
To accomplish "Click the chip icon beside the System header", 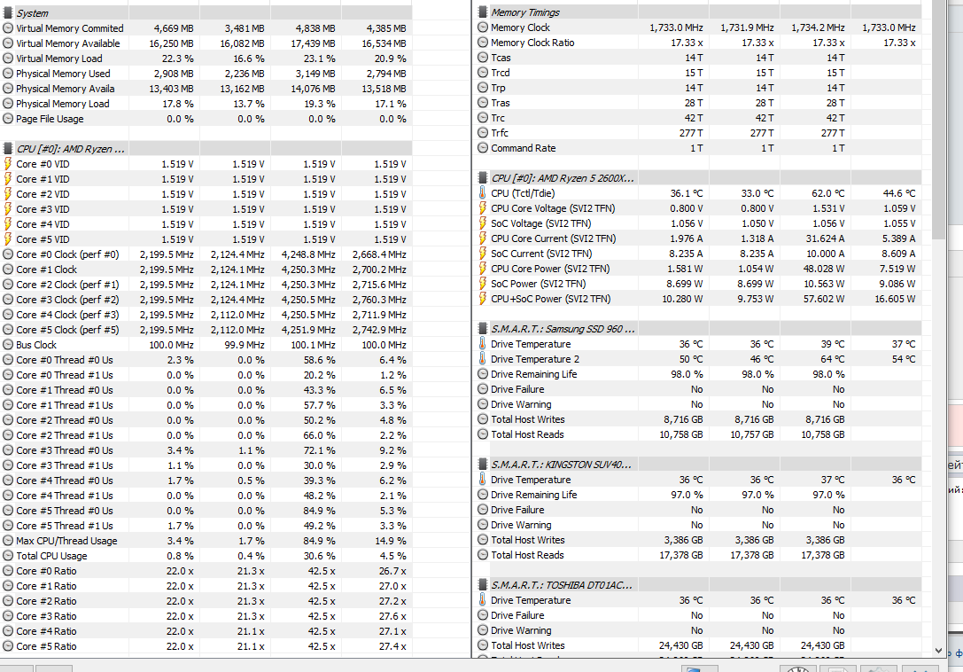I will tap(8, 13).
